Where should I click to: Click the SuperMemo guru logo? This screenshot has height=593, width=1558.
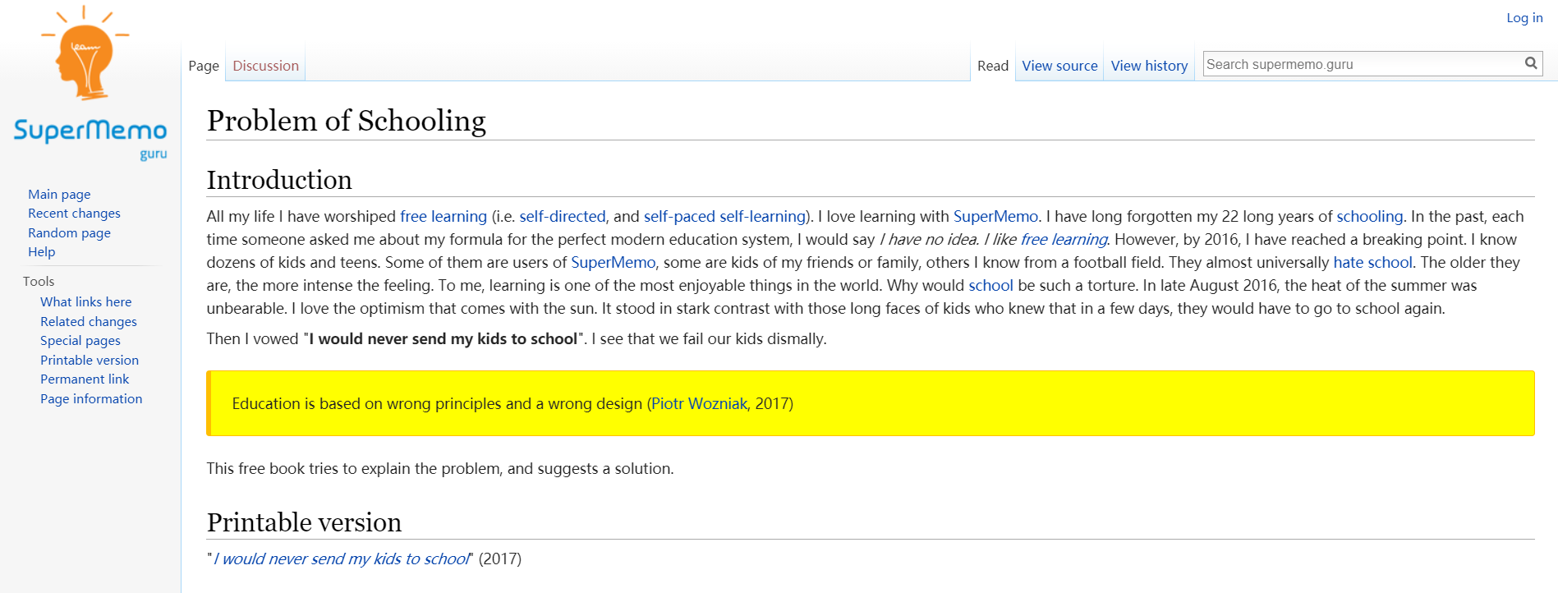tap(90, 83)
